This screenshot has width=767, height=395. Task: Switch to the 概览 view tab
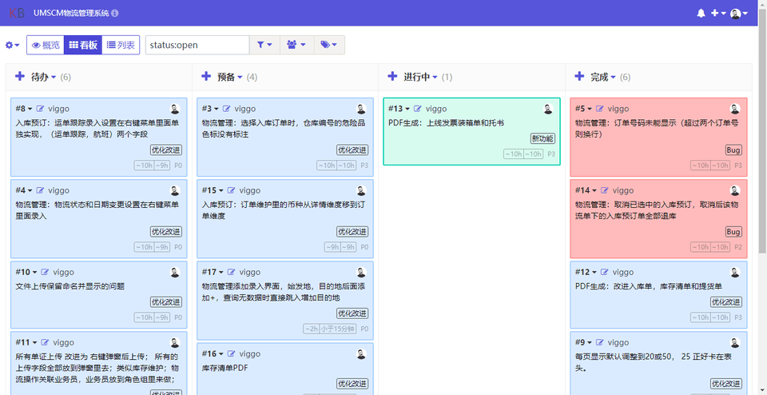tap(46, 45)
